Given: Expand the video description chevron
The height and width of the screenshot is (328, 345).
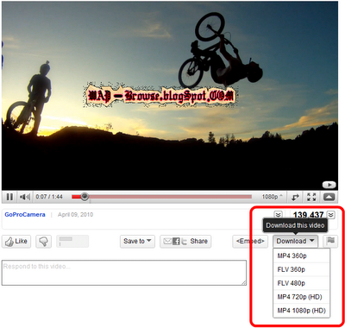Looking at the screenshot, I should tap(278, 215).
